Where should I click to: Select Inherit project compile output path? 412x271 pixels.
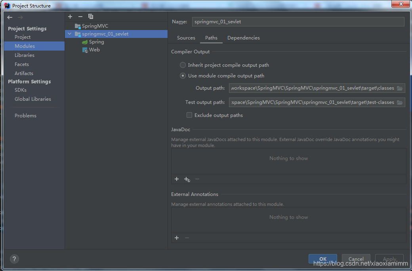click(183, 65)
